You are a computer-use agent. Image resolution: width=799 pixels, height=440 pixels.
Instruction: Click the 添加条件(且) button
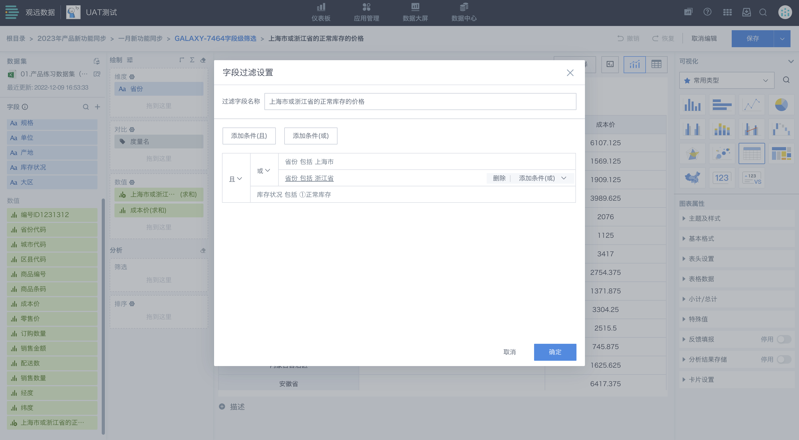coord(249,136)
